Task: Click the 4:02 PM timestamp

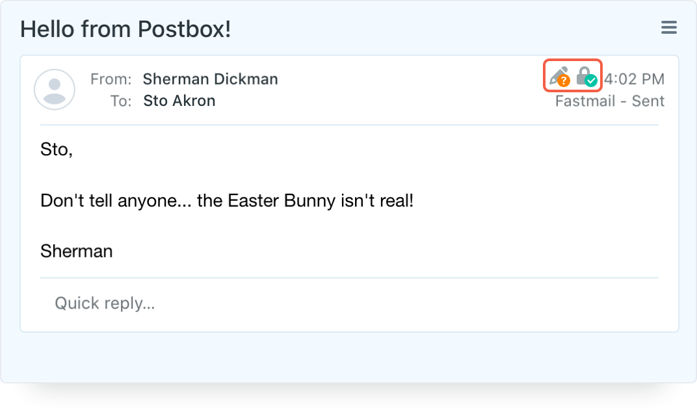Action: (634, 79)
